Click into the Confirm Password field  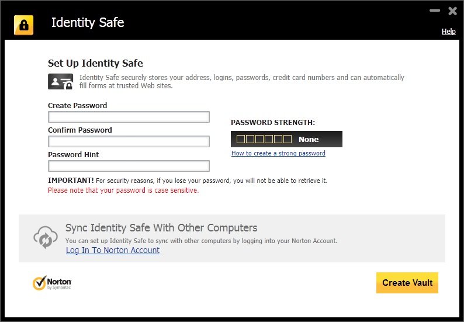(129, 141)
